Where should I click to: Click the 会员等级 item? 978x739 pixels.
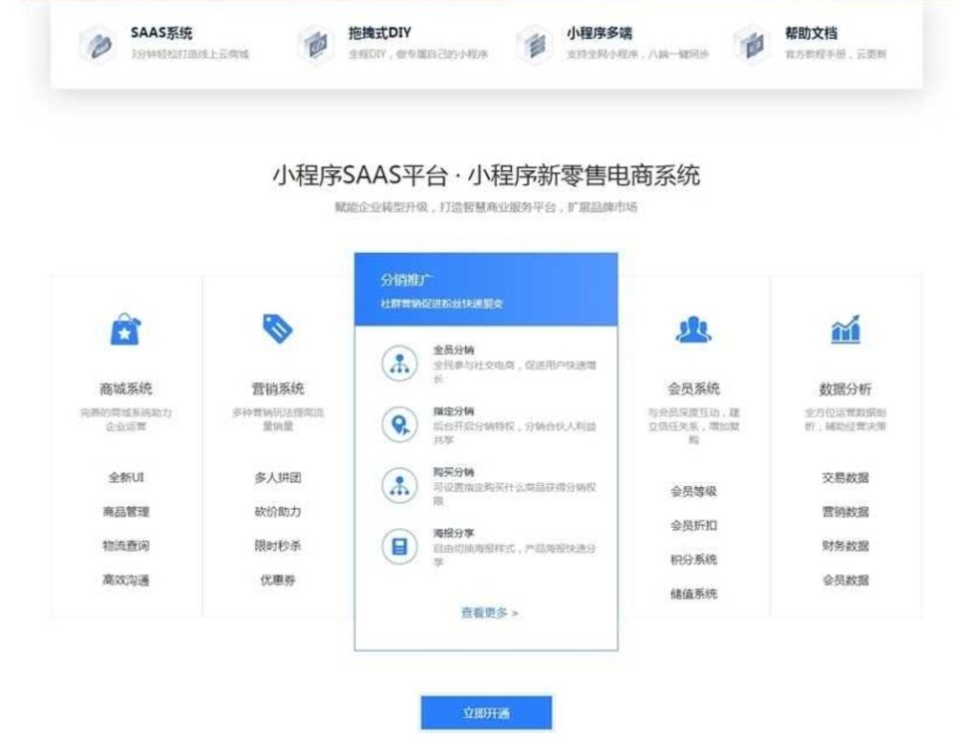click(x=693, y=492)
